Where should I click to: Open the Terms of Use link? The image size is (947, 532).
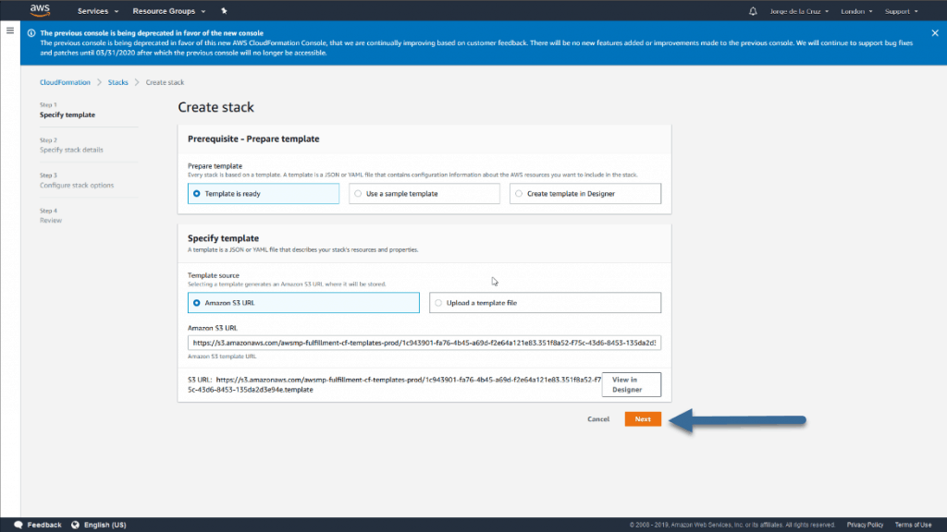tap(913, 525)
